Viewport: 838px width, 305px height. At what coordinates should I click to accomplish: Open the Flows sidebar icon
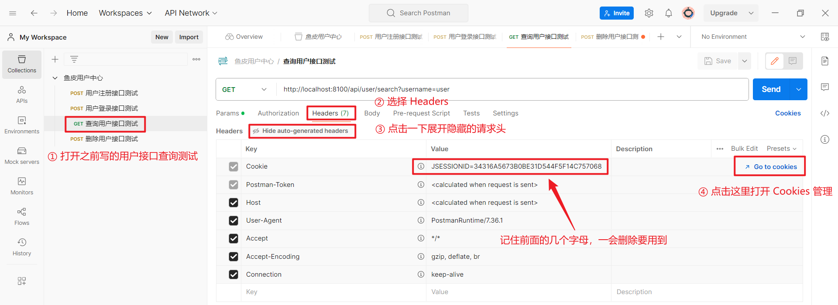[x=22, y=217]
